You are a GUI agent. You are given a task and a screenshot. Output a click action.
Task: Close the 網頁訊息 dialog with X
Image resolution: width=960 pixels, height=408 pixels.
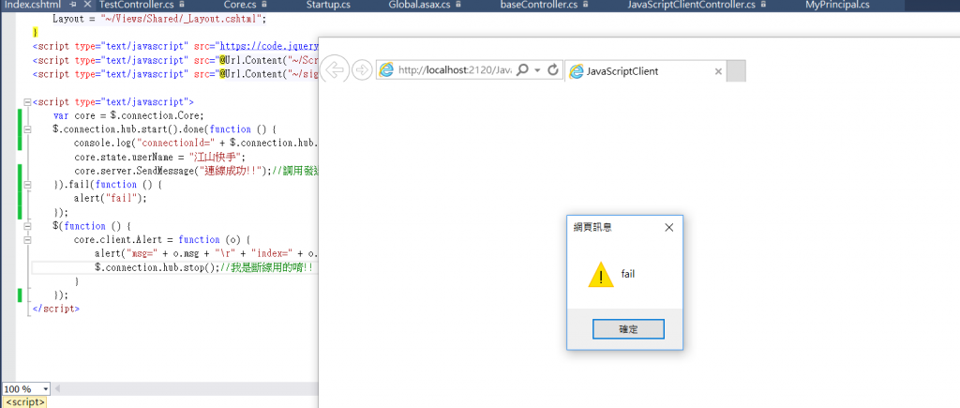[x=668, y=227]
